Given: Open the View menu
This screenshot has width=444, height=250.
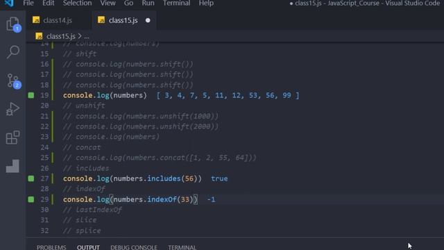Looking at the screenshot, I should click(x=108, y=3).
